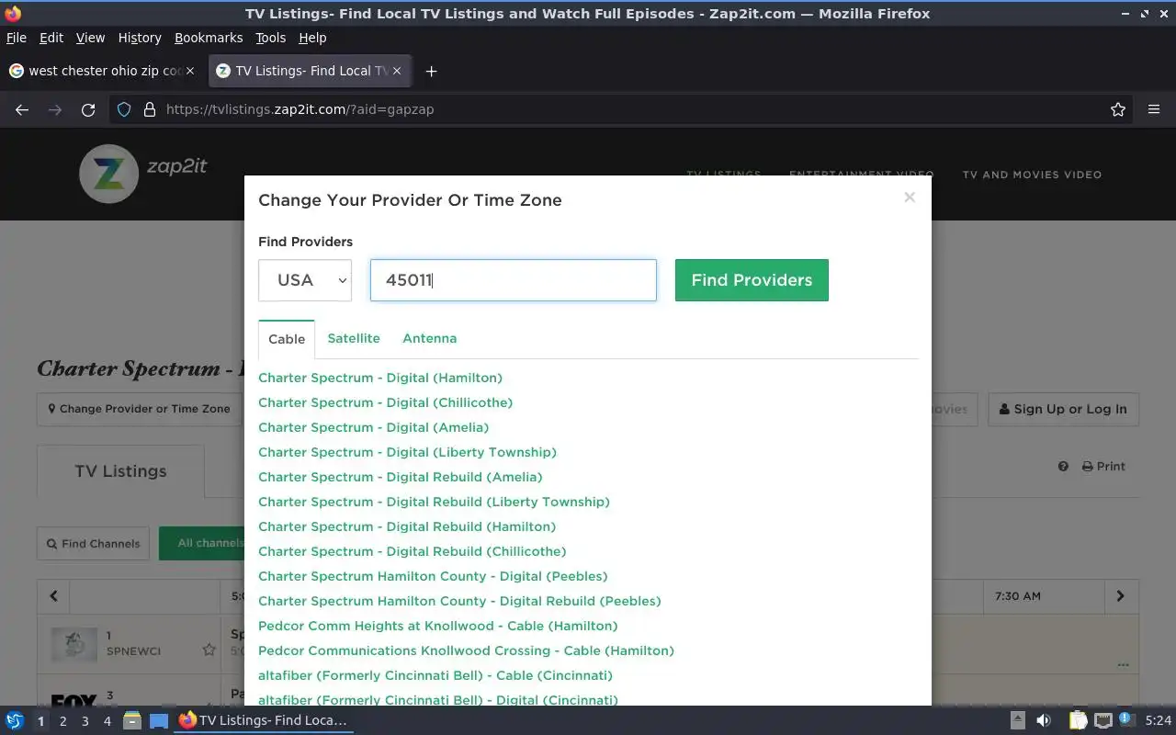This screenshot has width=1176, height=735.
Task: Select the Cable tab
Action: 287,339
